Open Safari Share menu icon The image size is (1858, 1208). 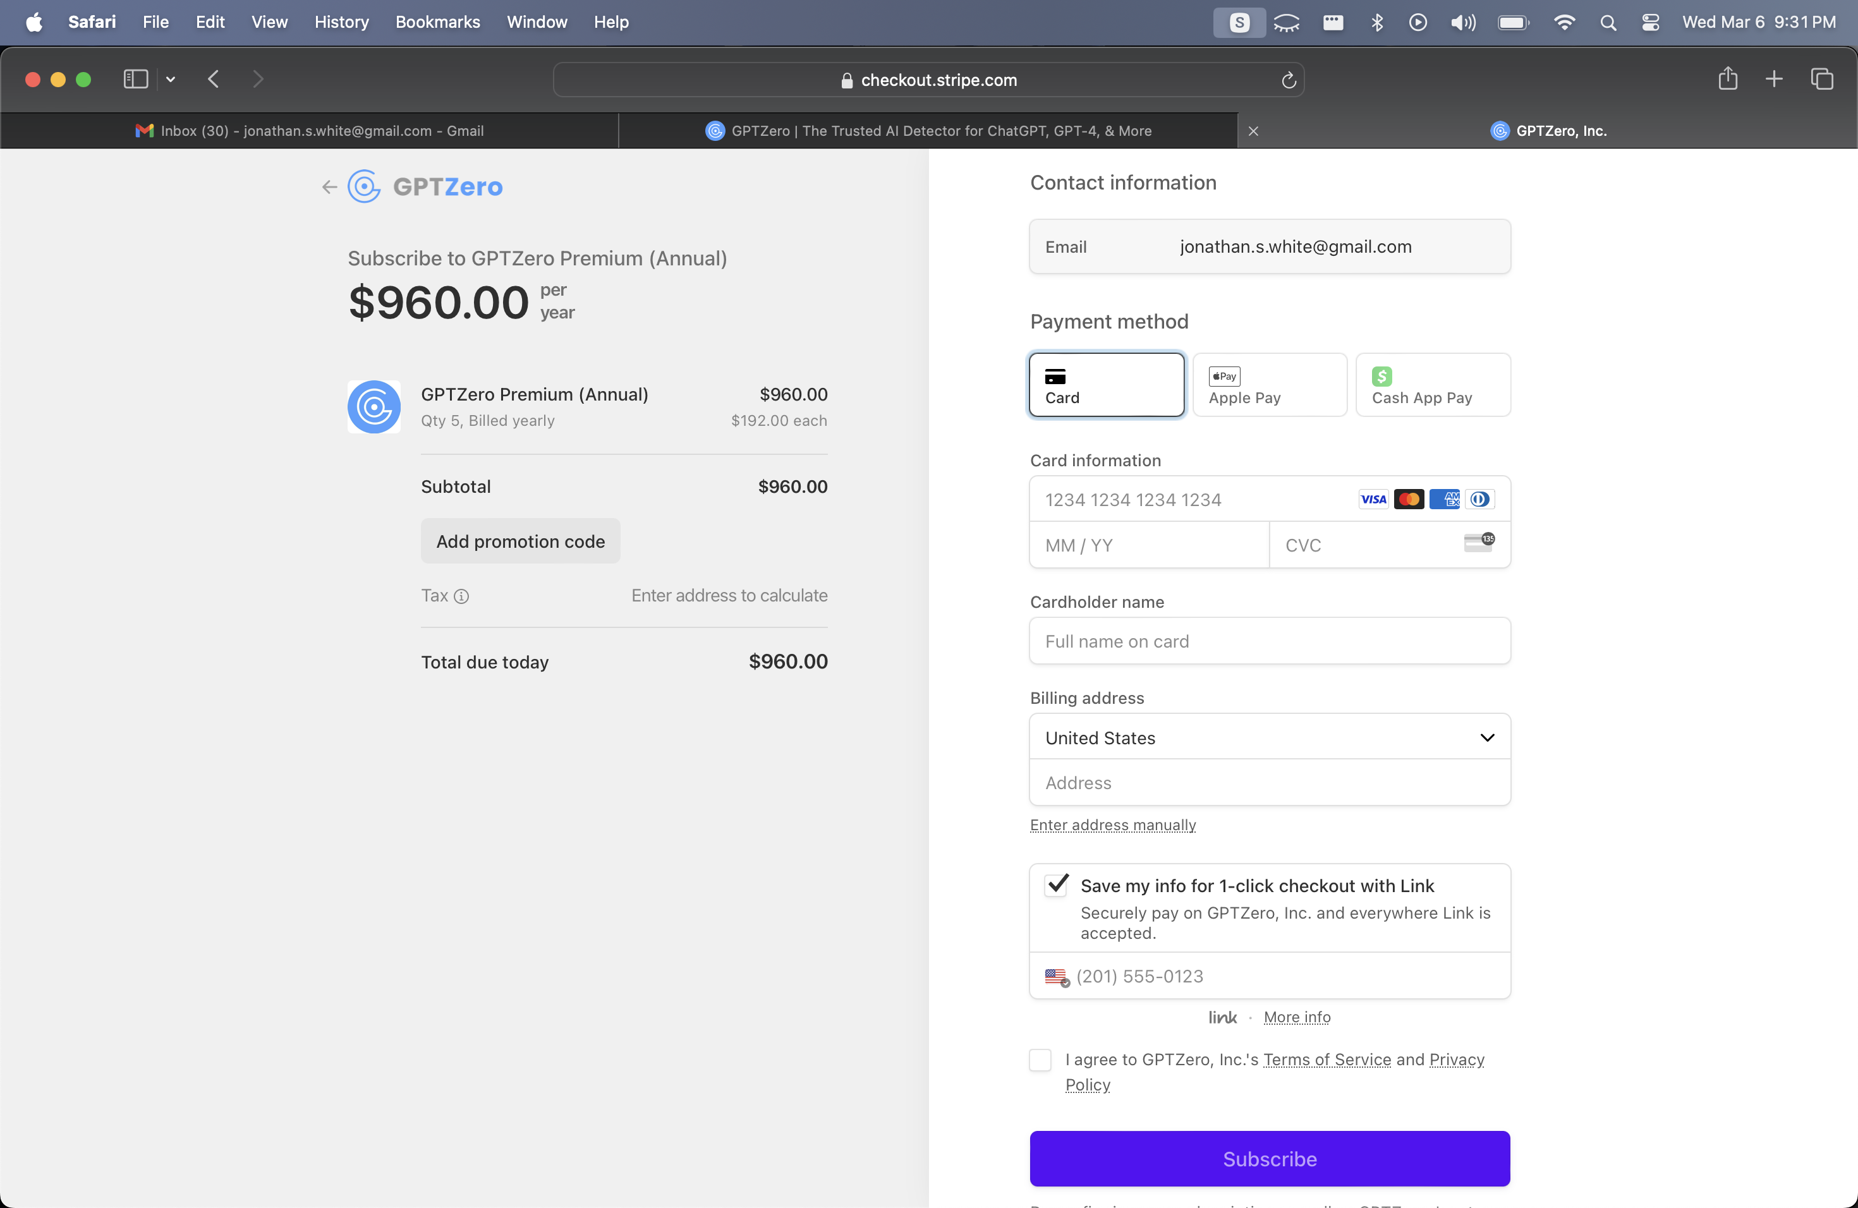(x=1728, y=79)
